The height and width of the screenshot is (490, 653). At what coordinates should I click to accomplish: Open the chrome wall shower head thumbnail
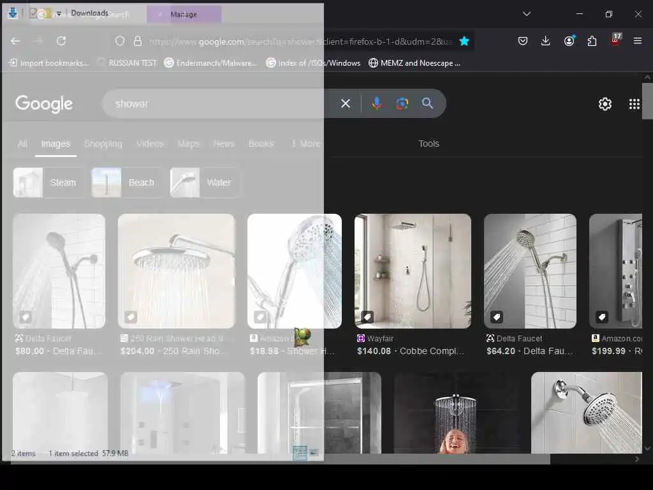pyautogui.click(x=587, y=413)
